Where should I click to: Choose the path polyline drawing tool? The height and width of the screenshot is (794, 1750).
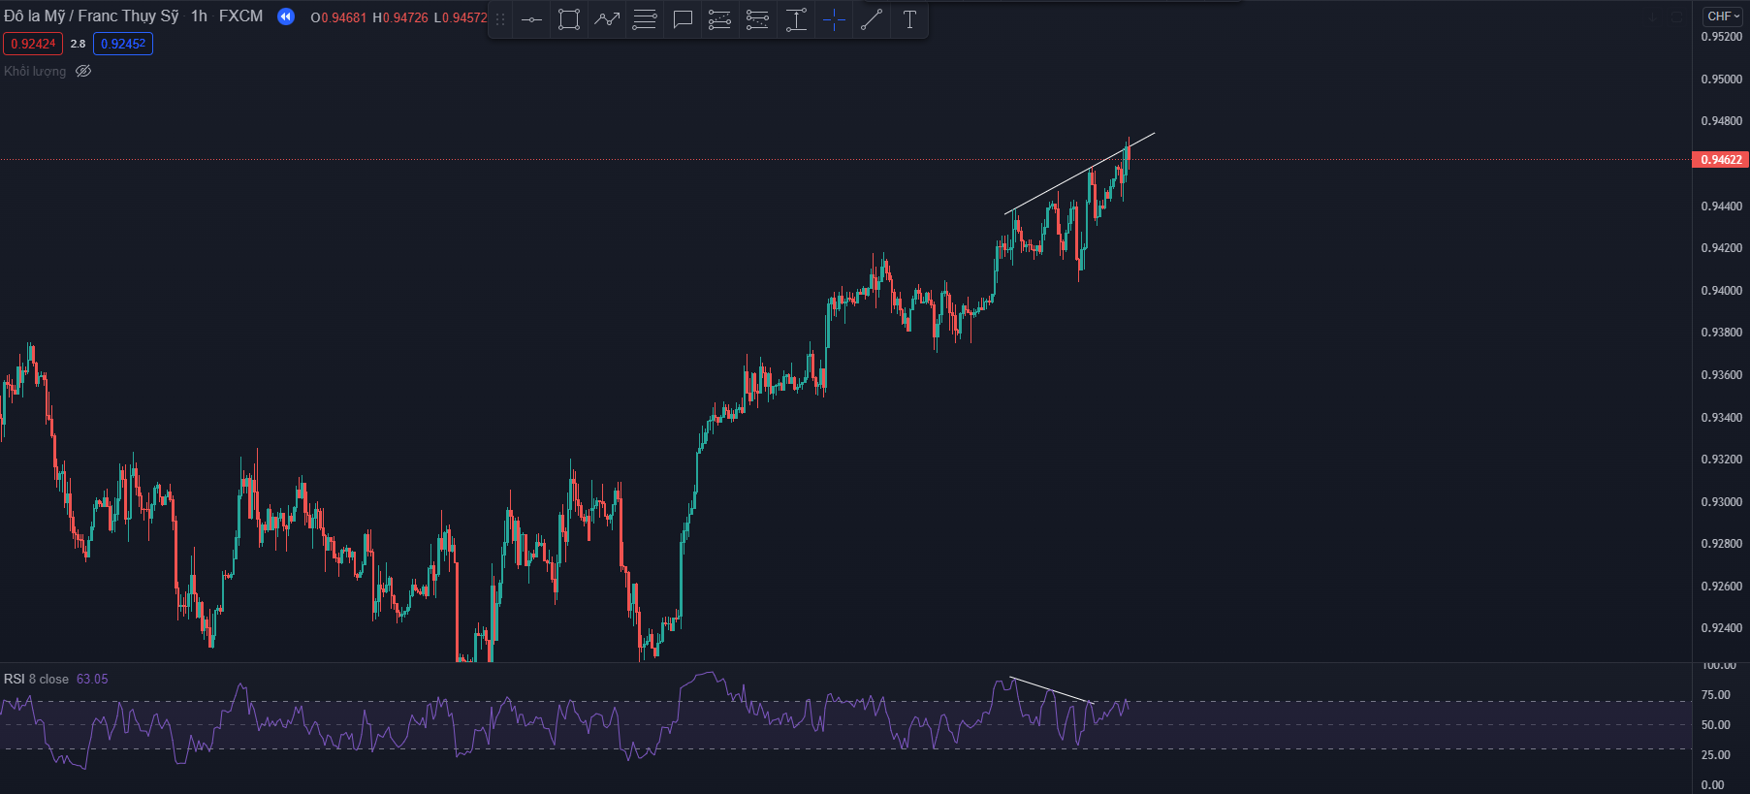tap(607, 19)
